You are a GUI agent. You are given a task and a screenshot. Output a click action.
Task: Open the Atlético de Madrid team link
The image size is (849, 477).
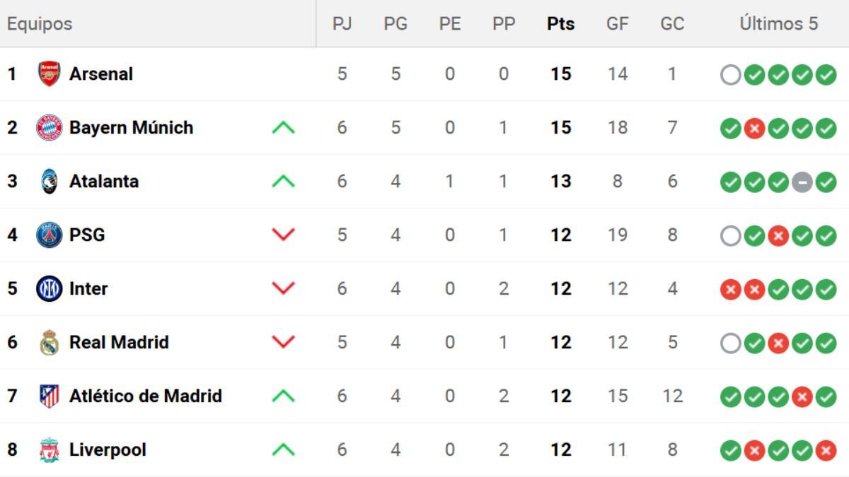pyautogui.click(x=145, y=396)
